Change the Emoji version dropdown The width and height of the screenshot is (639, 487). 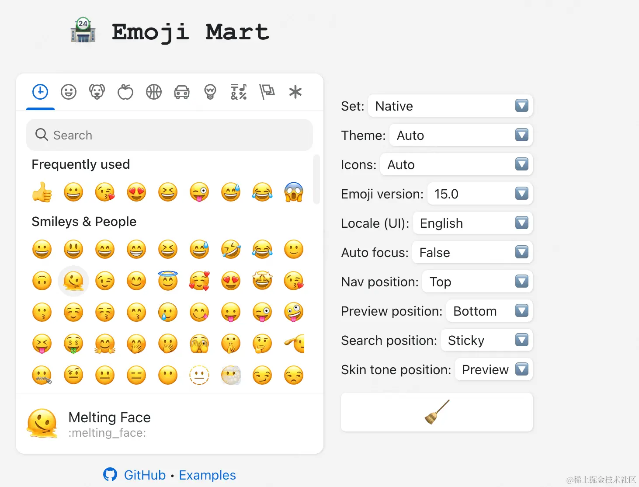(480, 194)
